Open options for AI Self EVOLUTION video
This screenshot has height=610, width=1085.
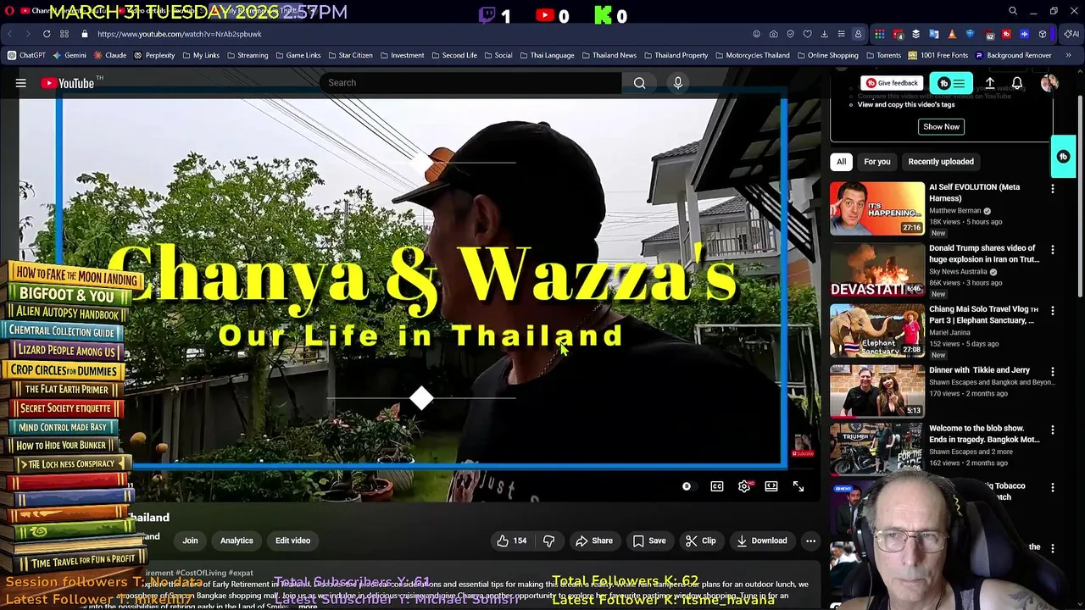point(1053,189)
